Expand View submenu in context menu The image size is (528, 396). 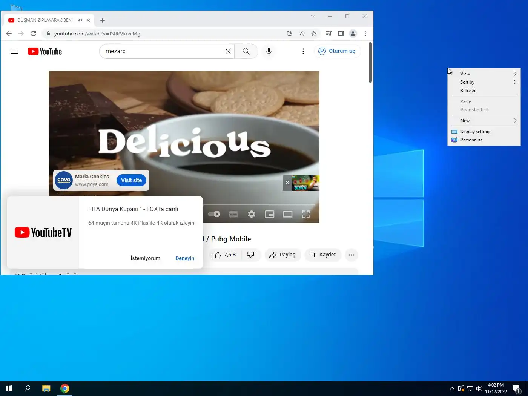tap(484, 74)
